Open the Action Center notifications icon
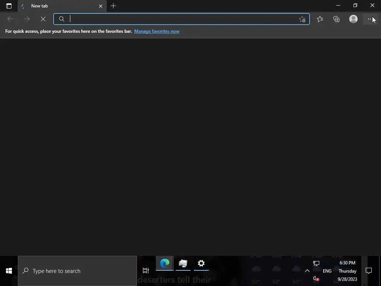Image resolution: width=381 pixels, height=286 pixels. pyautogui.click(x=369, y=271)
